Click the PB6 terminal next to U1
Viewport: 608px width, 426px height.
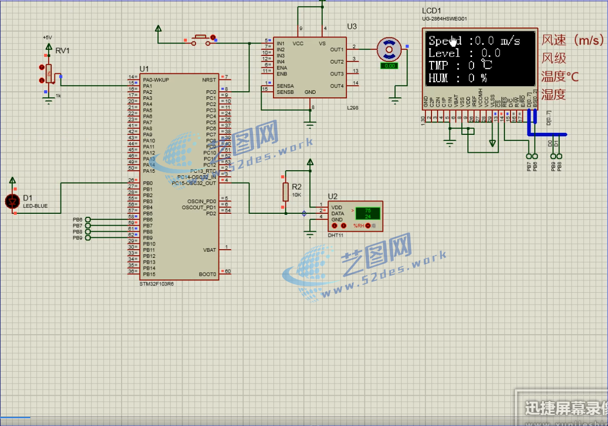coord(88,219)
